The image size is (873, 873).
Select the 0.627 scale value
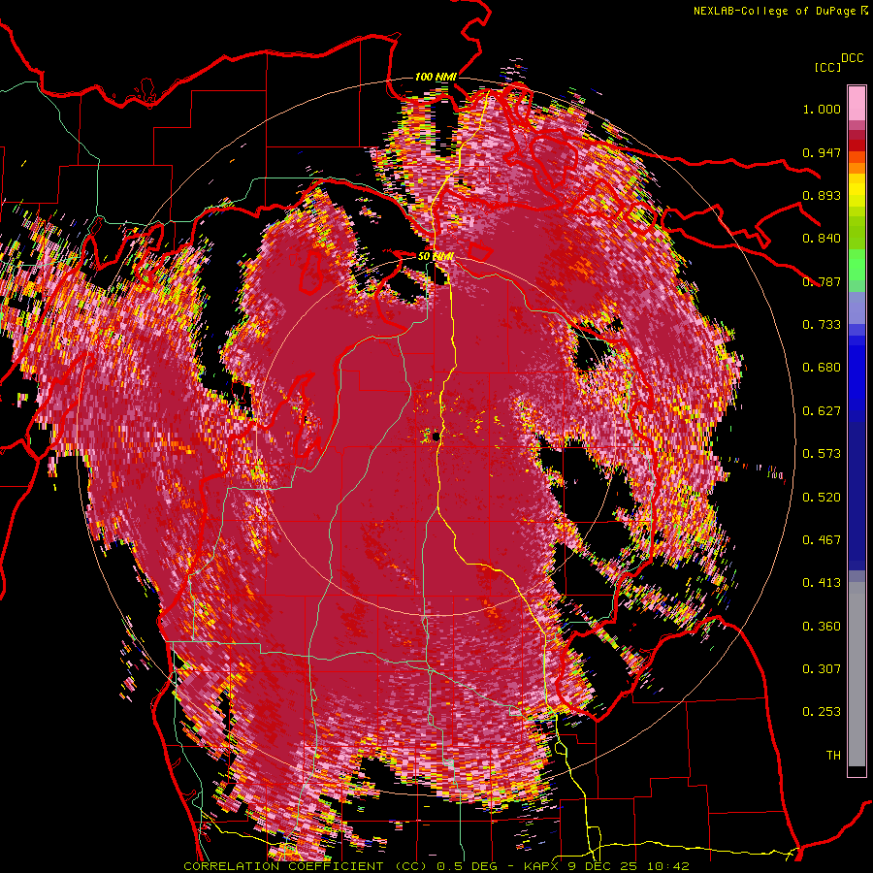coord(822,411)
